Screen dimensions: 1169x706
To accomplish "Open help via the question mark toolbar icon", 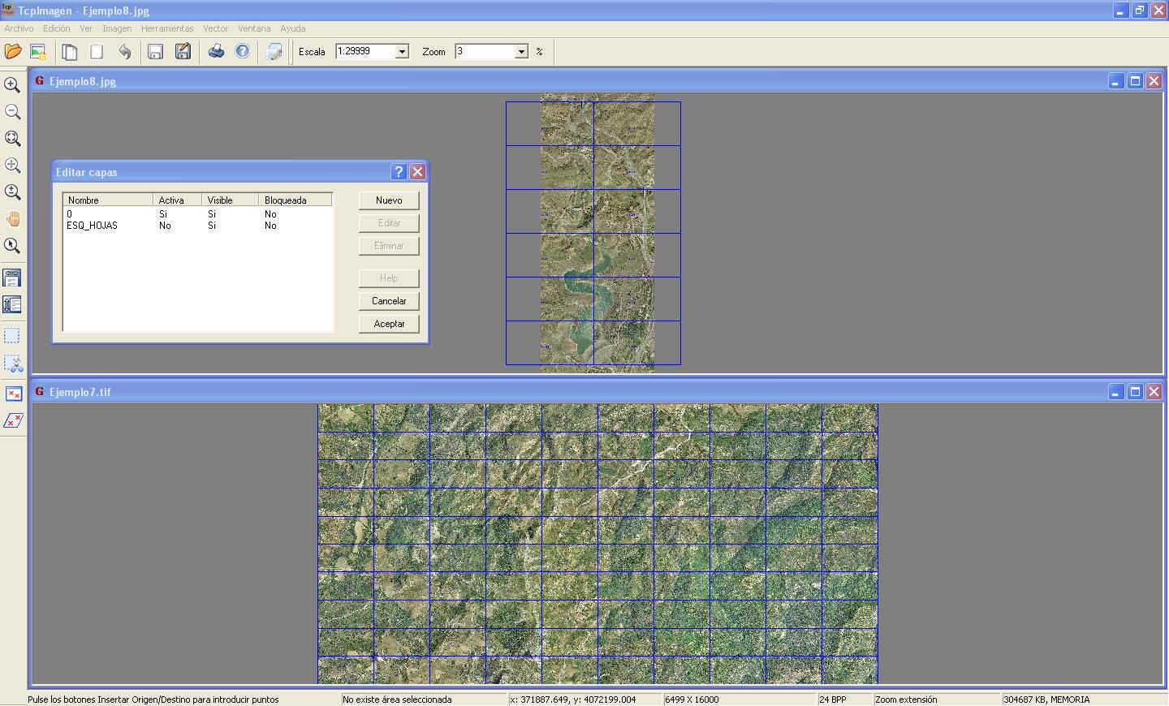I will (x=242, y=51).
